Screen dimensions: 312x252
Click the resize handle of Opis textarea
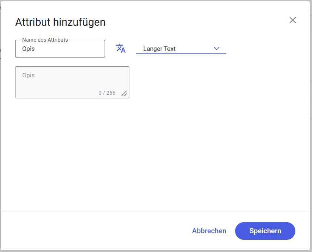point(124,93)
